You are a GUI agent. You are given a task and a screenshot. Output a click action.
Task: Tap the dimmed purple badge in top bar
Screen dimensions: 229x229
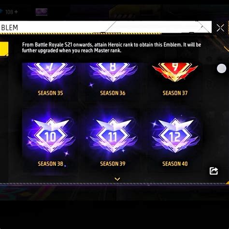pyautogui.click(x=42, y=12)
